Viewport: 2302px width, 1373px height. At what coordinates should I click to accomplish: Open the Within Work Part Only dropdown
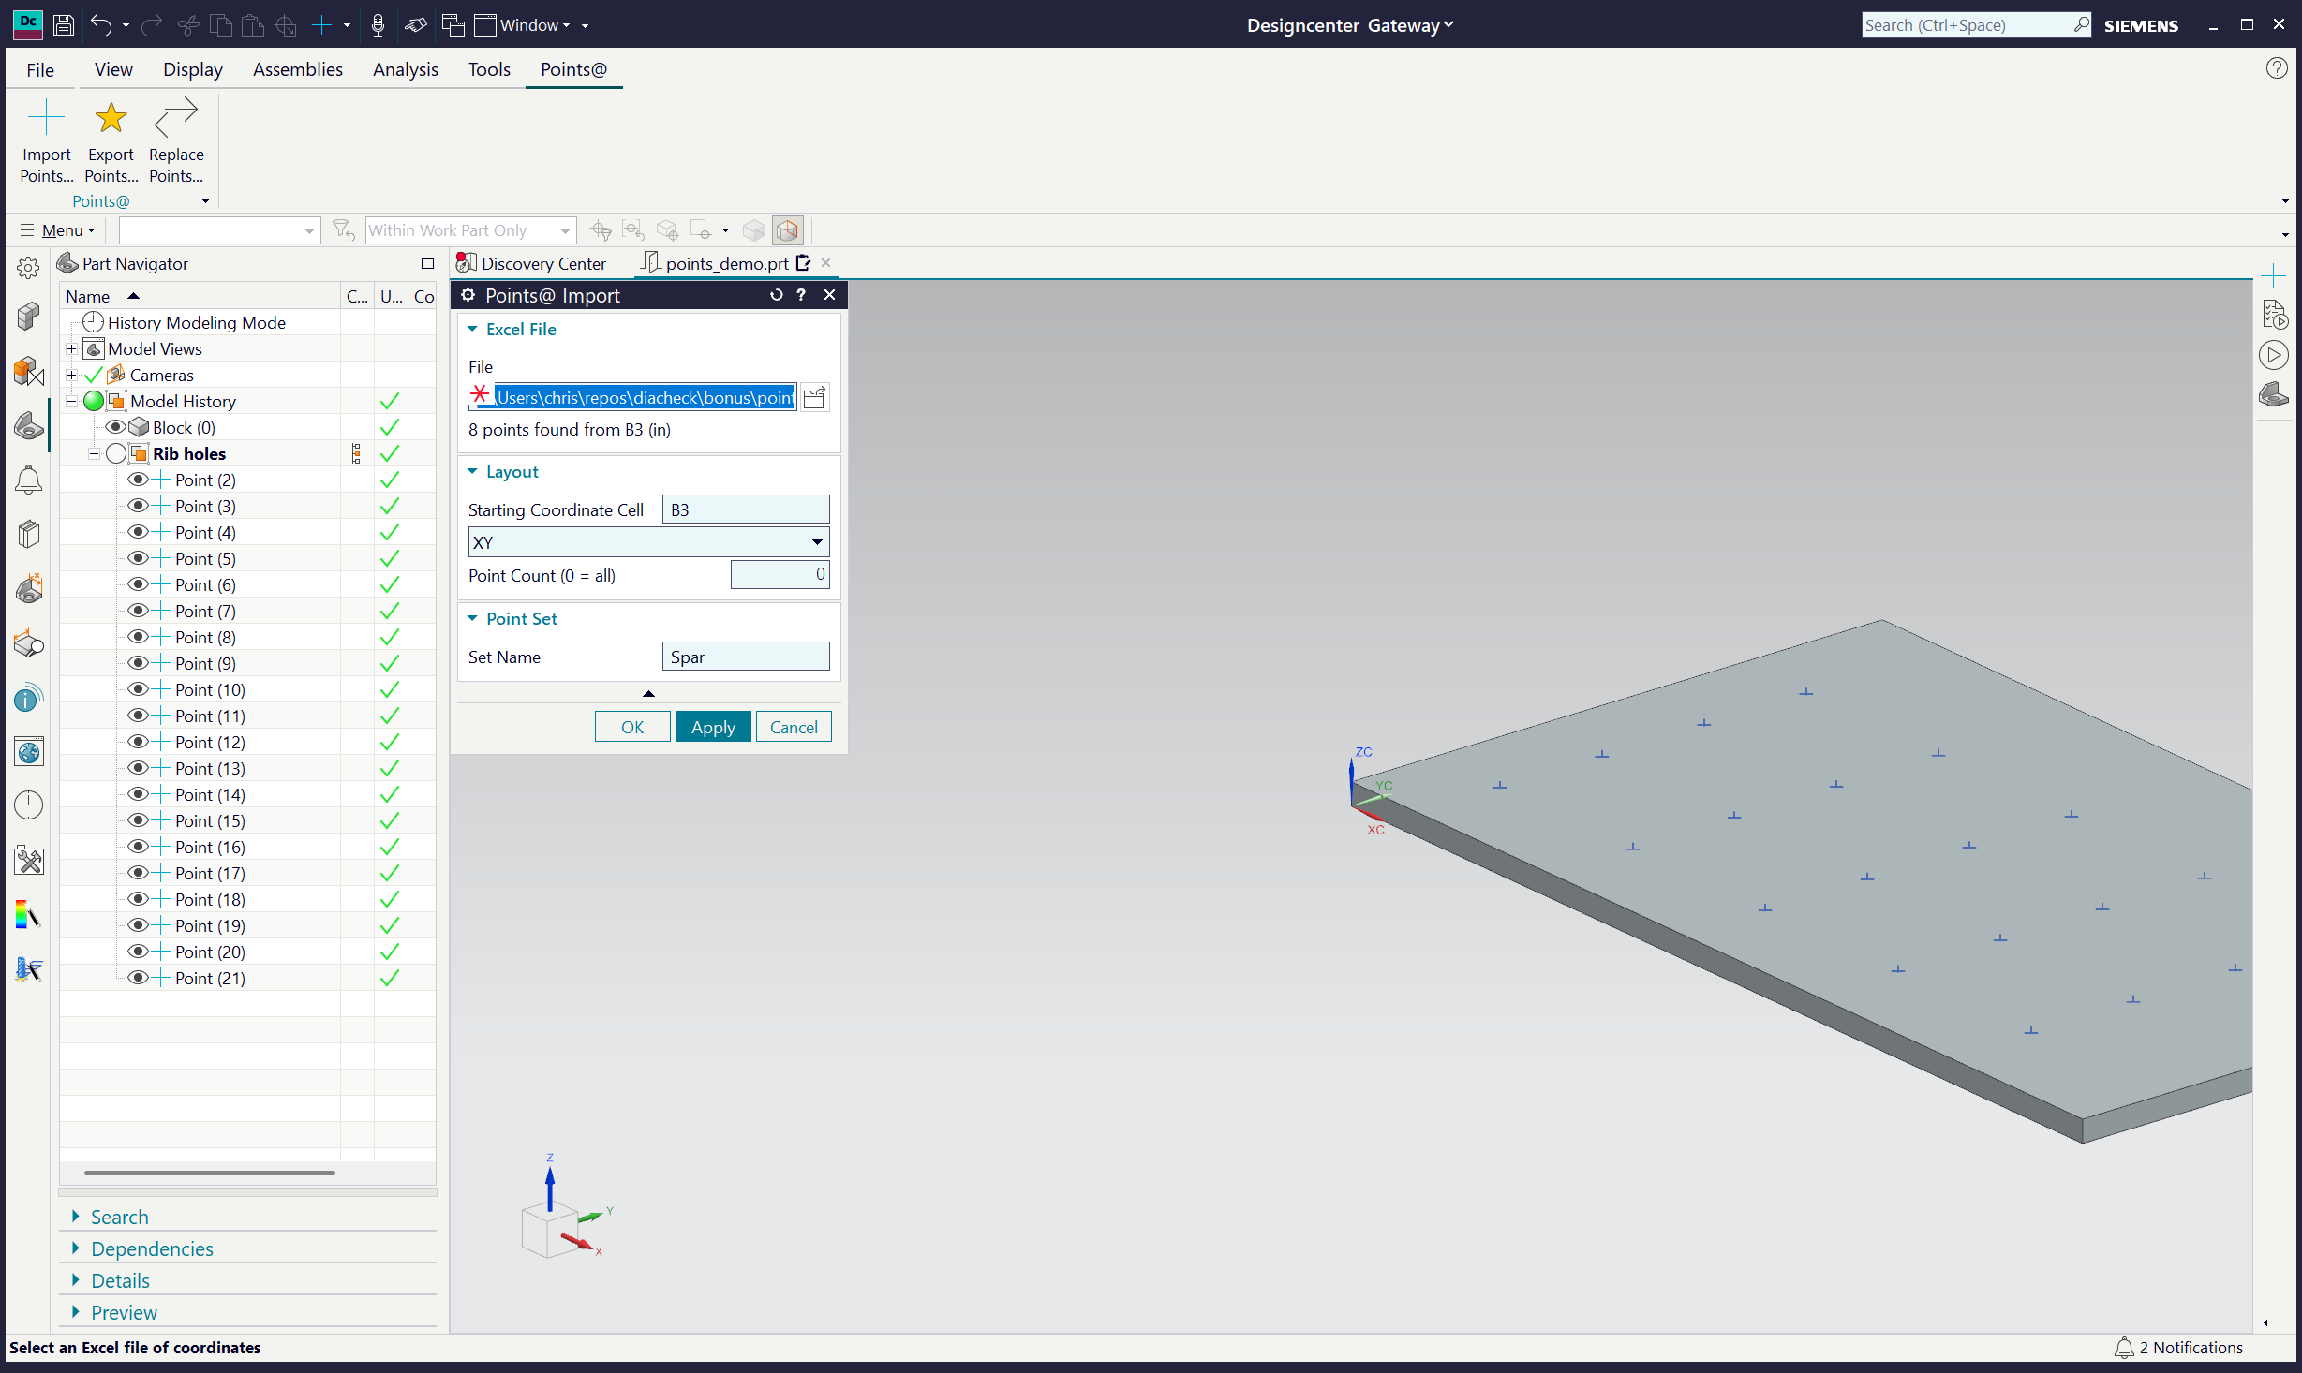(470, 229)
